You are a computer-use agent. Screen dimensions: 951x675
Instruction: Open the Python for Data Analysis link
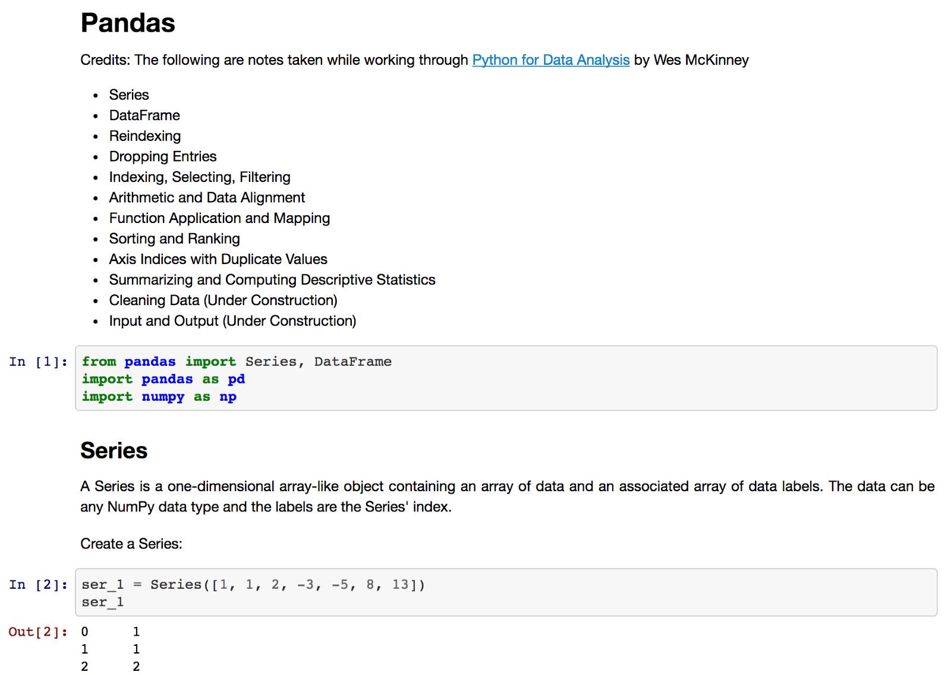click(550, 60)
